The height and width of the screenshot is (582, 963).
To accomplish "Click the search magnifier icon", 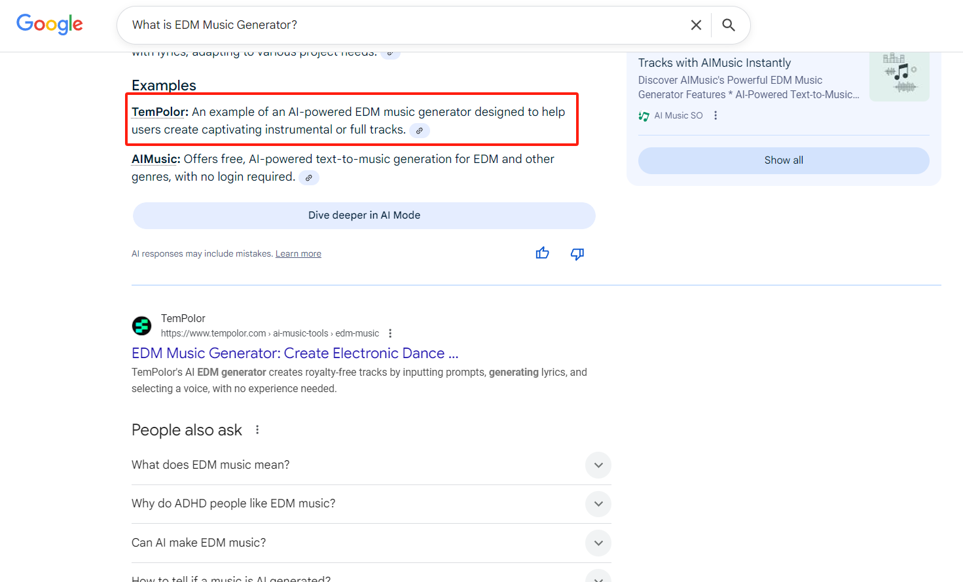I will pyautogui.click(x=729, y=24).
